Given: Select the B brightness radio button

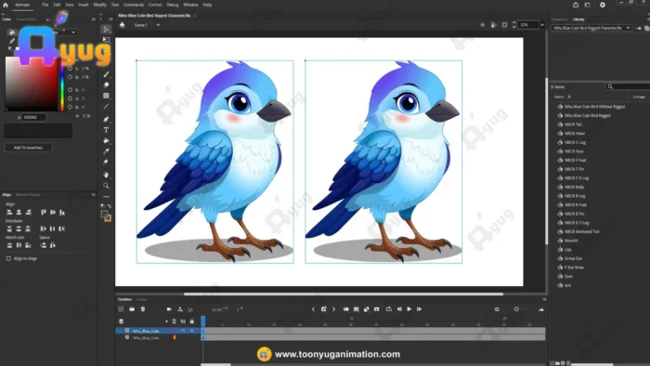Looking at the screenshot, I should point(70,77).
